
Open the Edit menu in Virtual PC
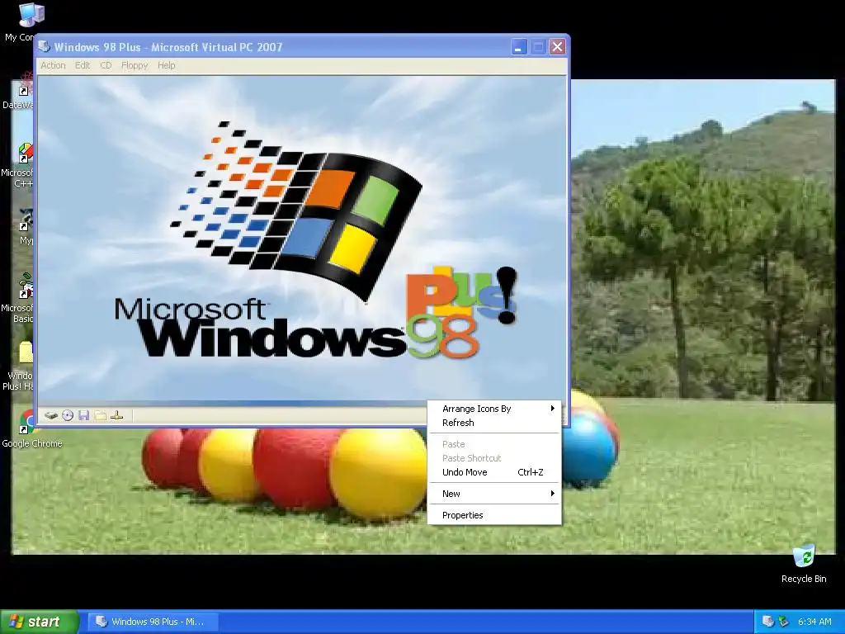coord(83,65)
